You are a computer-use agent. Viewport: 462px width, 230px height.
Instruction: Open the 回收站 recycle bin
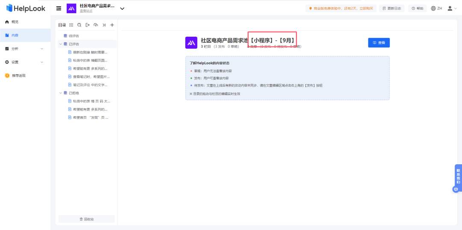[86, 219]
